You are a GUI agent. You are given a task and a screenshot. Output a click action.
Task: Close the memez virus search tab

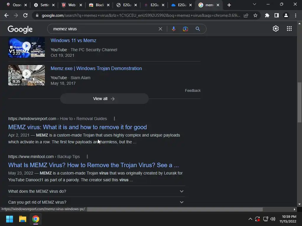218,5
